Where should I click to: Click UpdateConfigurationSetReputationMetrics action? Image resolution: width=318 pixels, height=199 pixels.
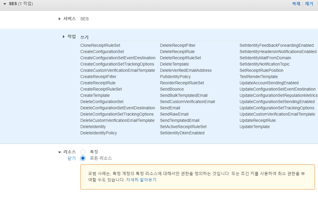click(279, 96)
